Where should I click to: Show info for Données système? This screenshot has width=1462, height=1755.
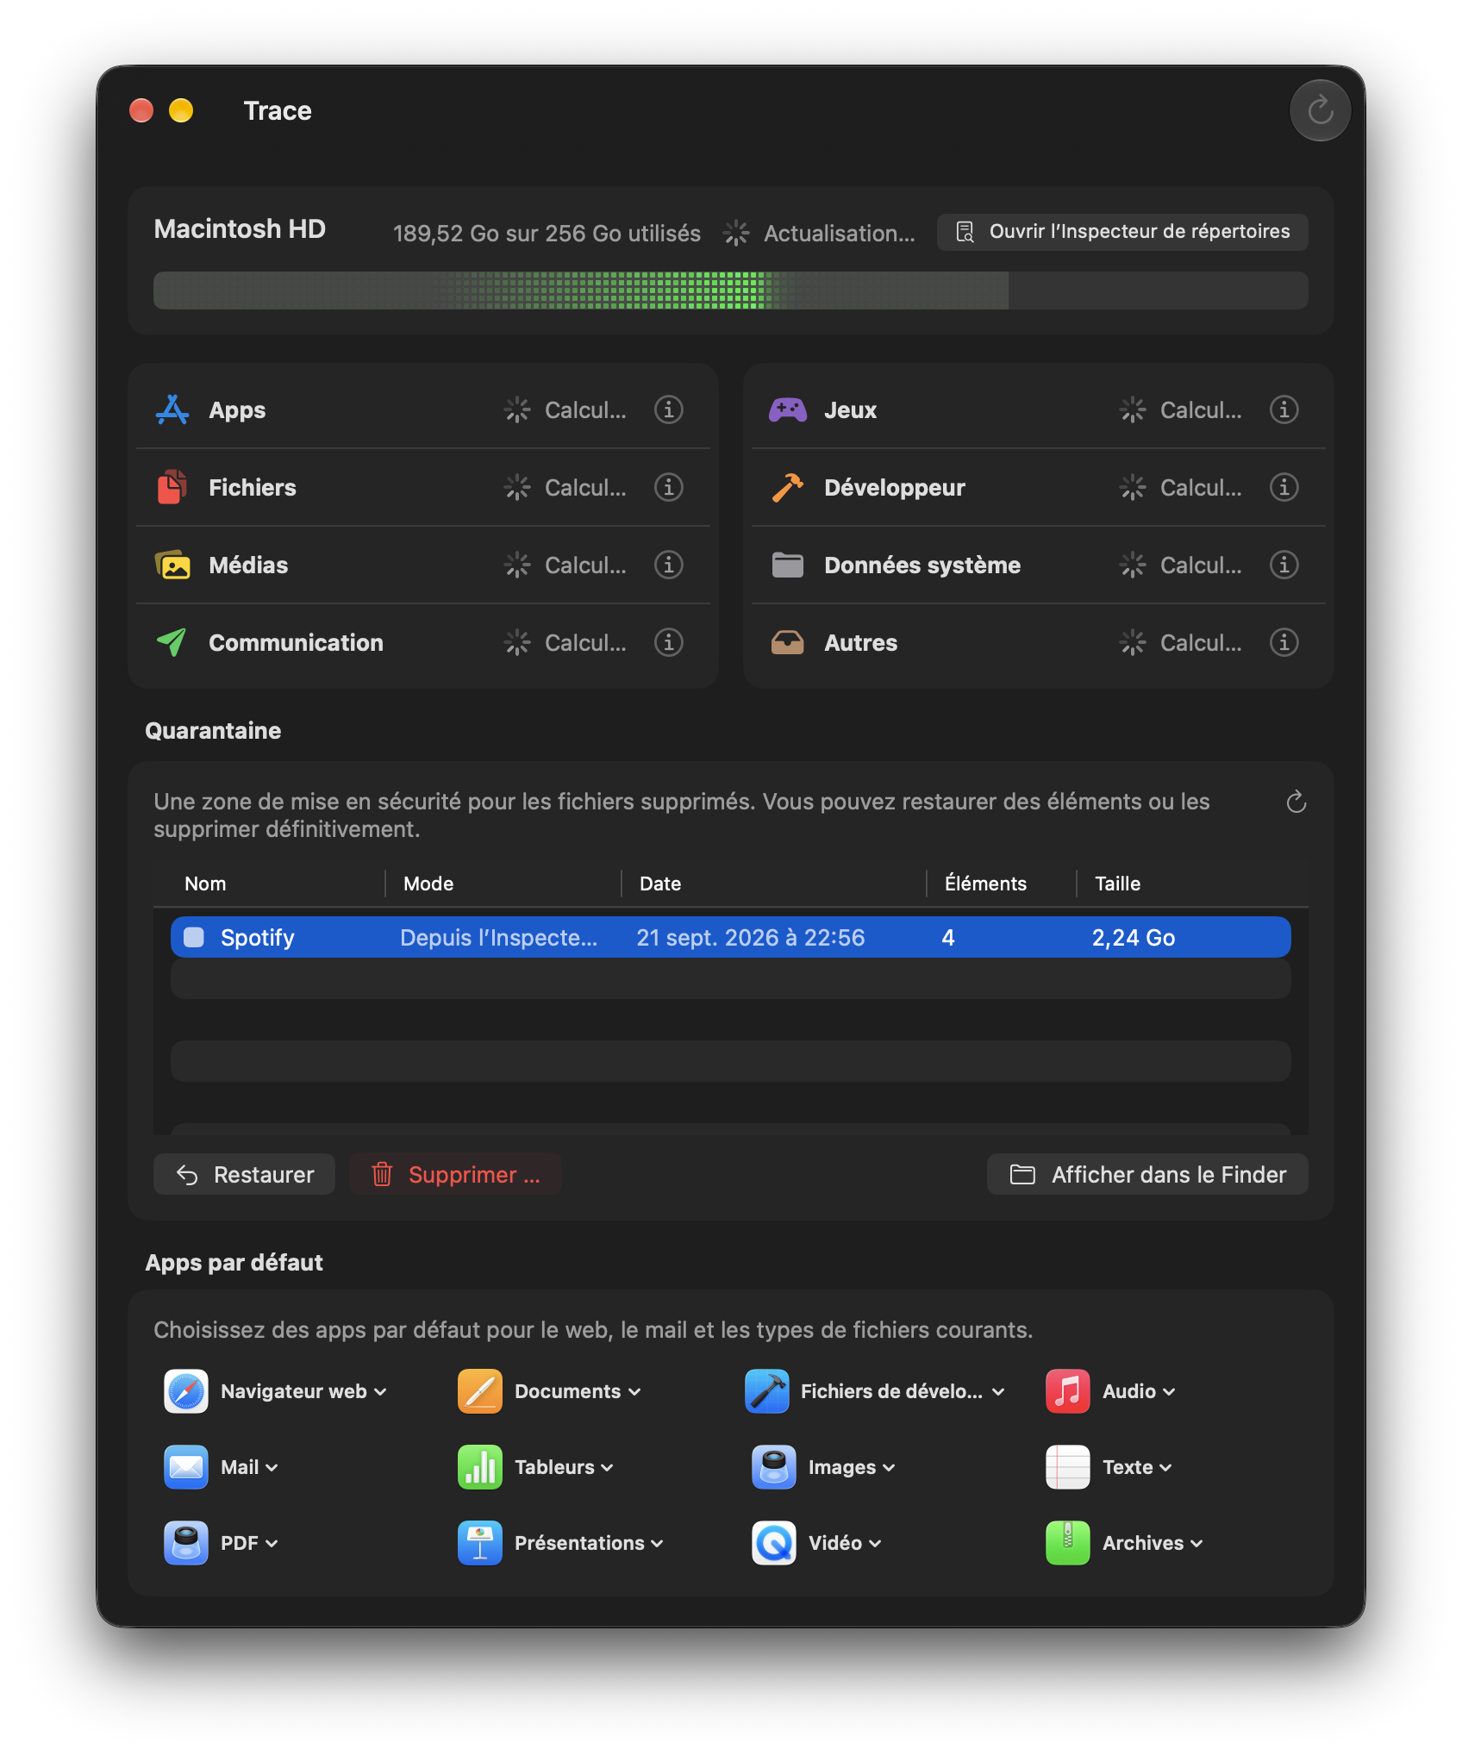tap(1284, 565)
